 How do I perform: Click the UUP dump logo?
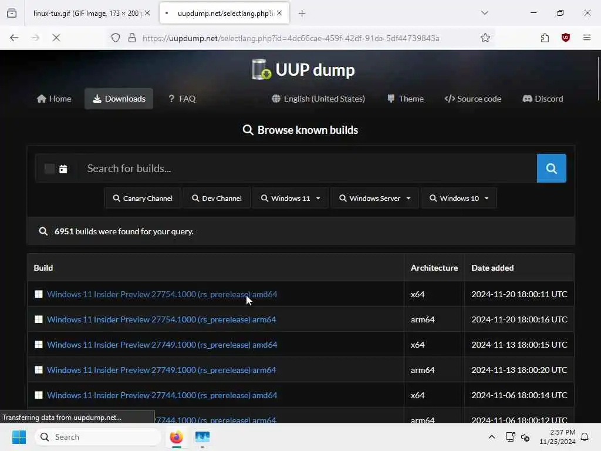(303, 69)
